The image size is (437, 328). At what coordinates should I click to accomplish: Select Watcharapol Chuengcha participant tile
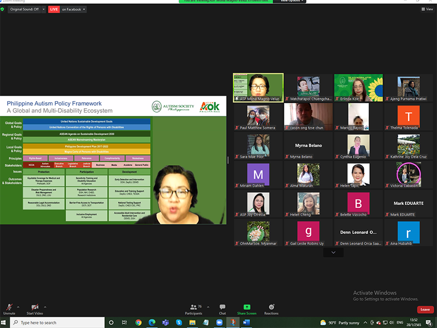[308, 88]
